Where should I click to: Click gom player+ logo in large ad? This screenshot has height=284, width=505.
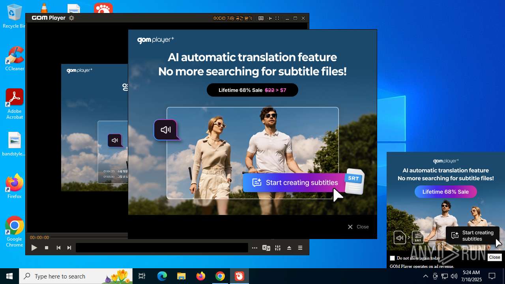click(155, 40)
